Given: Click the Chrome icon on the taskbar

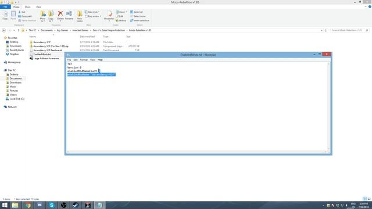Looking at the screenshot, I should tap(28, 205).
